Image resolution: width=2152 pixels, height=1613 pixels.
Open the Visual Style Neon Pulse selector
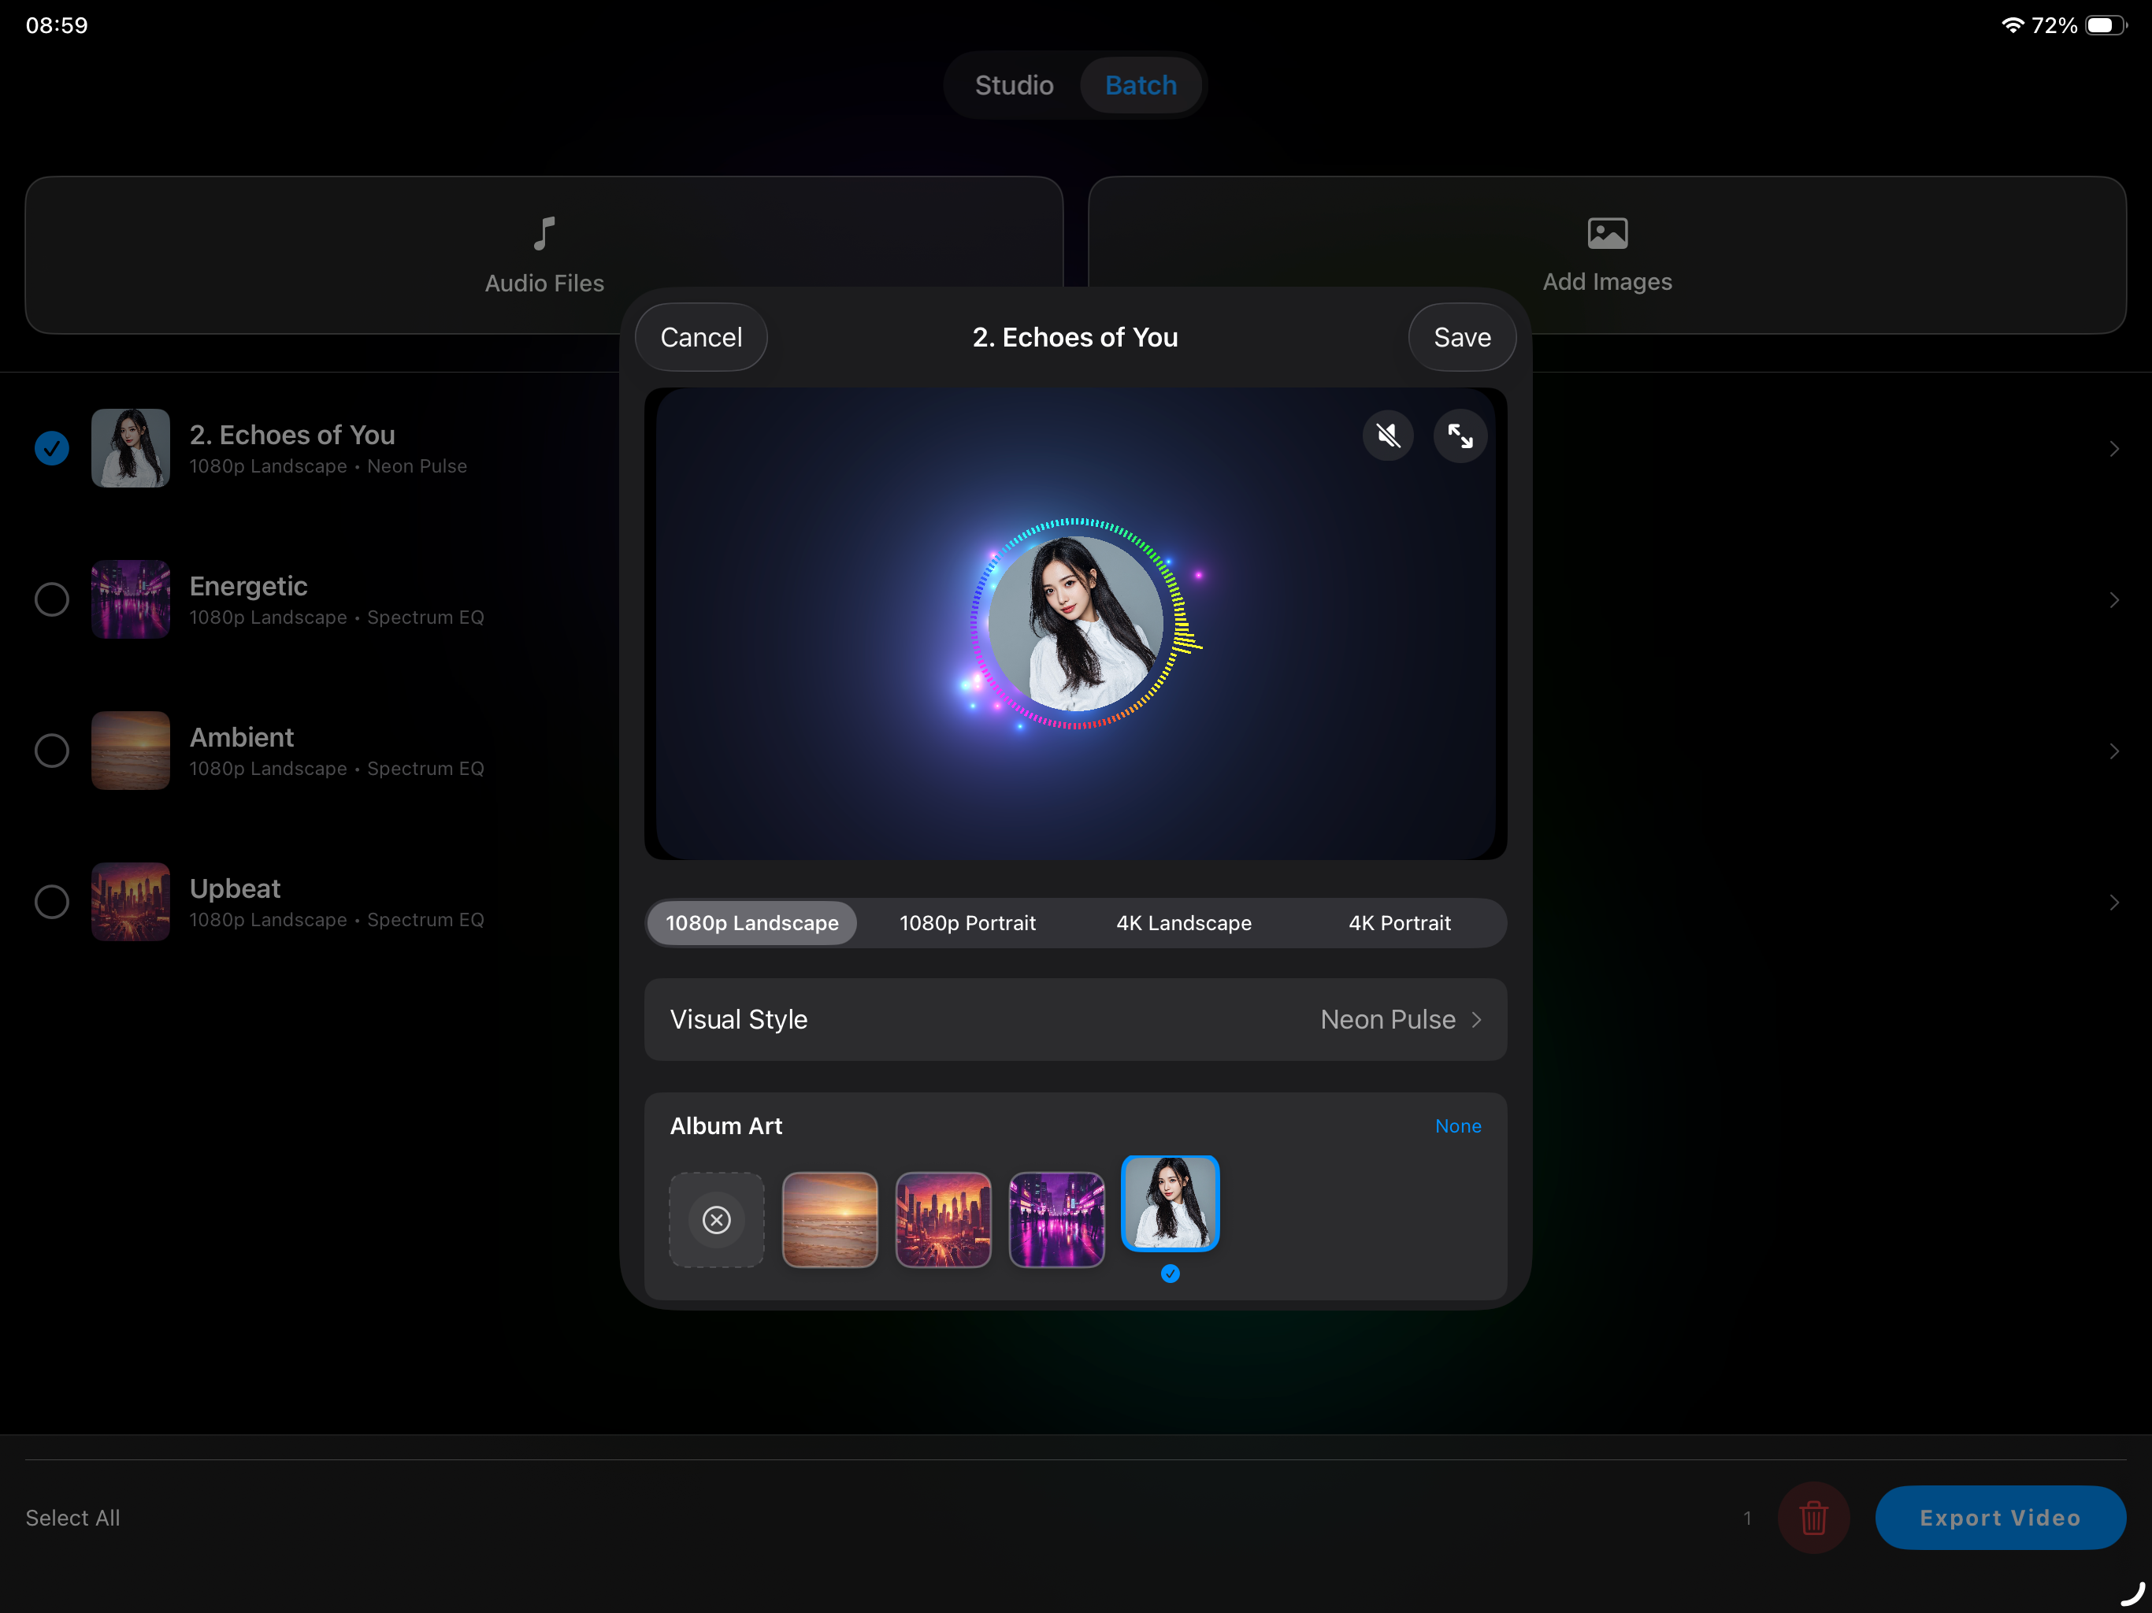click(1075, 1018)
